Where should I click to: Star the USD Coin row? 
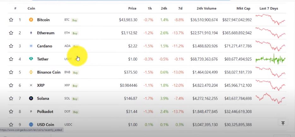click(11, 125)
